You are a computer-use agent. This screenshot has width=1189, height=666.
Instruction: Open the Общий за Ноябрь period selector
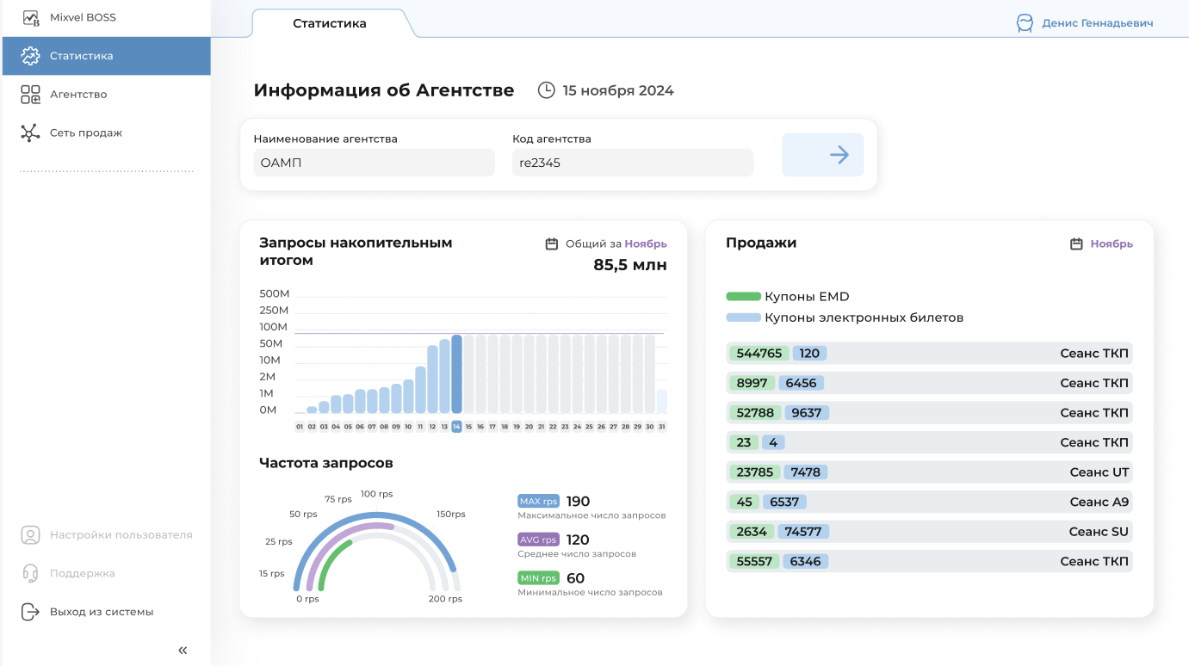click(x=645, y=244)
